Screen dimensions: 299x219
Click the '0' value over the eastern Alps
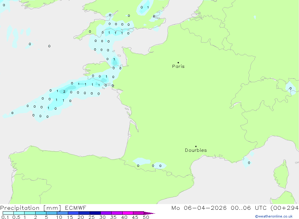290,88
